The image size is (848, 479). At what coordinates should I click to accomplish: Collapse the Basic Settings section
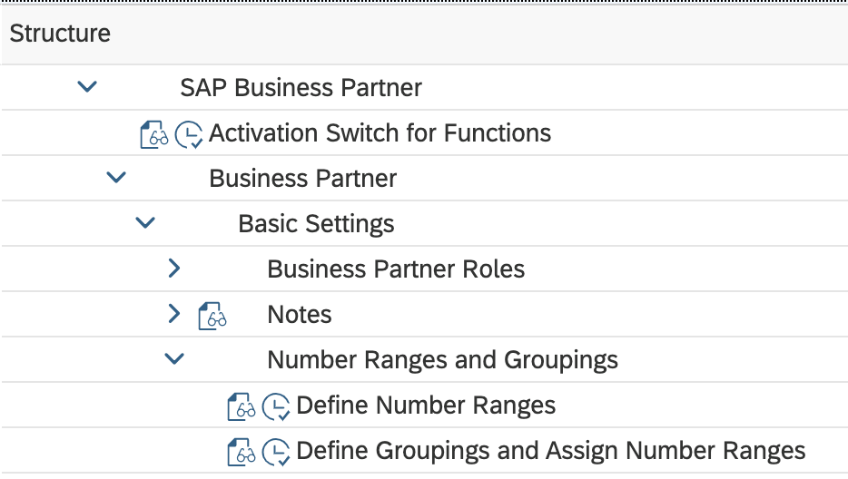pos(145,224)
